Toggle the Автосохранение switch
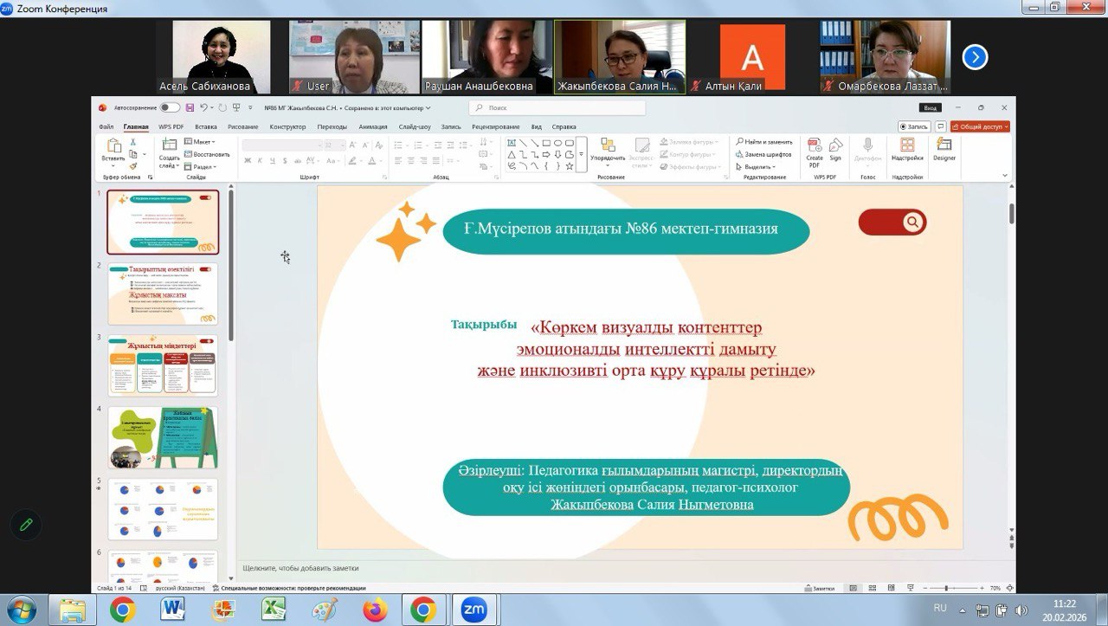Image resolution: width=1108 pixels, height=626 pixels. tap(170, 108)
